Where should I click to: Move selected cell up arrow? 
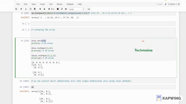point(40,9)
